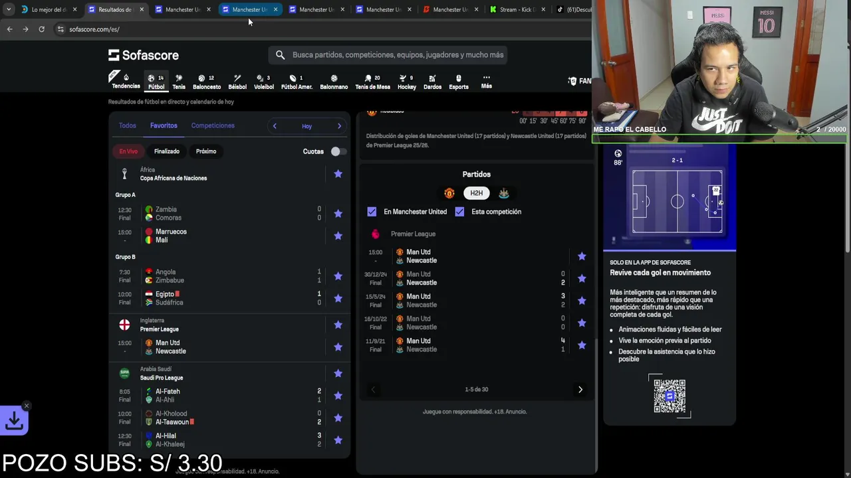The image size is (851, 478).
Task: Filter matches by En Vivo
Action: 128,151
